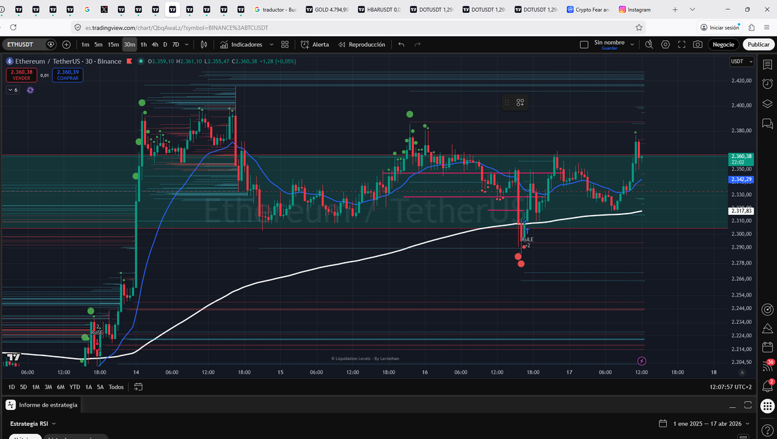The image size is (777, 439).
Task: Open watchlist panel icon in right sidebar
Action: point(767,65)
